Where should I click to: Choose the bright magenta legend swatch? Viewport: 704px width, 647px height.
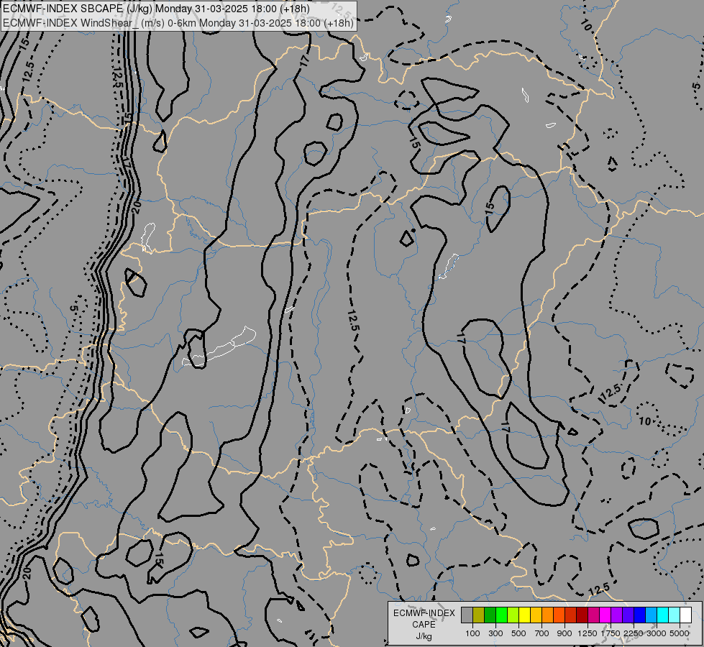point(605,615)
